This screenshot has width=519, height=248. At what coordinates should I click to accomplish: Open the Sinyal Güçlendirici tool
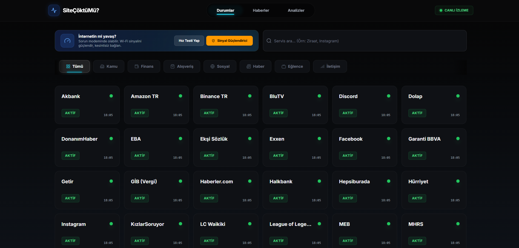229,40
